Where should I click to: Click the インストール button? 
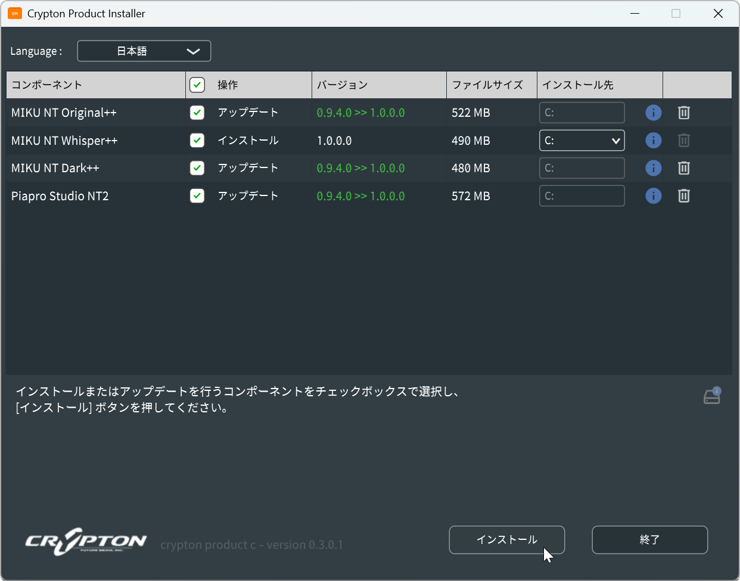(x=507, y=540)
